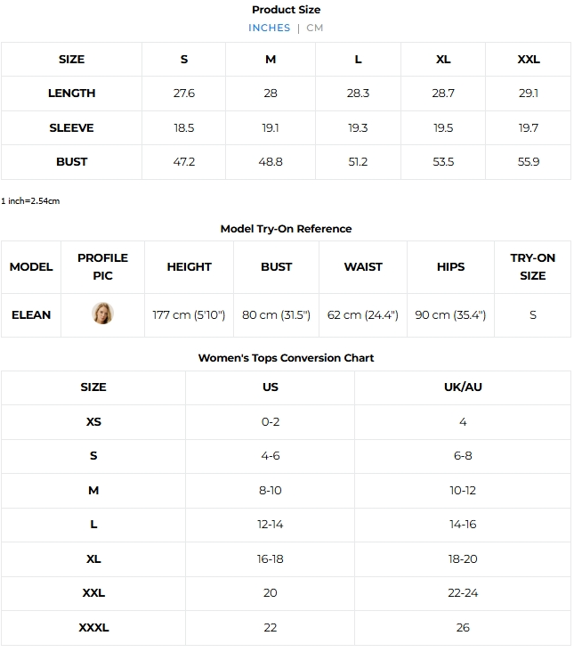Select the SLEEVE row label
574x652 pixels.
[x=71, y=128]
